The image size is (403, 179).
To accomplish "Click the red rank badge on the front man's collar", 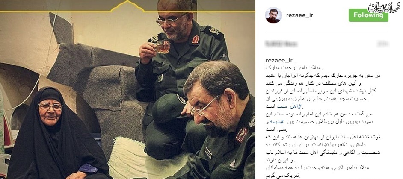I will [x=241, y=135].
